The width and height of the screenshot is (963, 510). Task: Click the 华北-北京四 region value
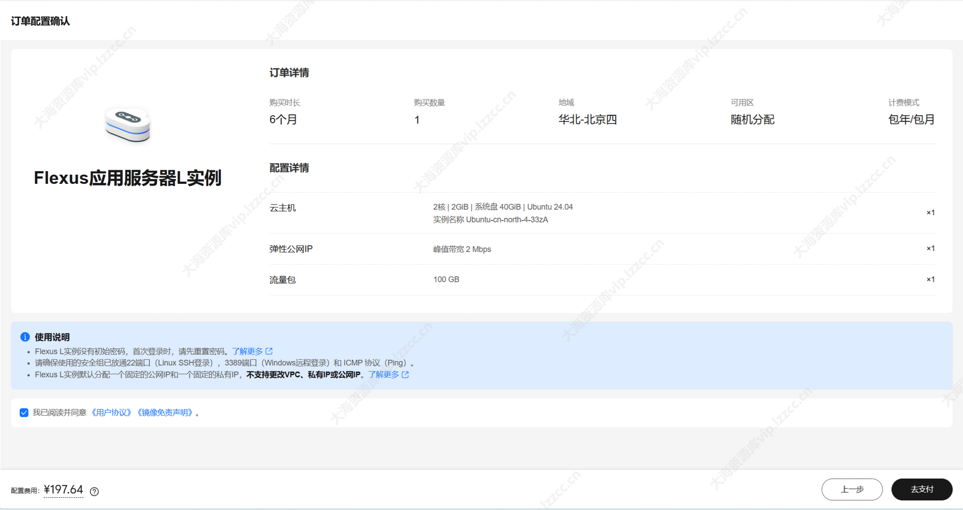pyautogui.click(x=588, y=119)
